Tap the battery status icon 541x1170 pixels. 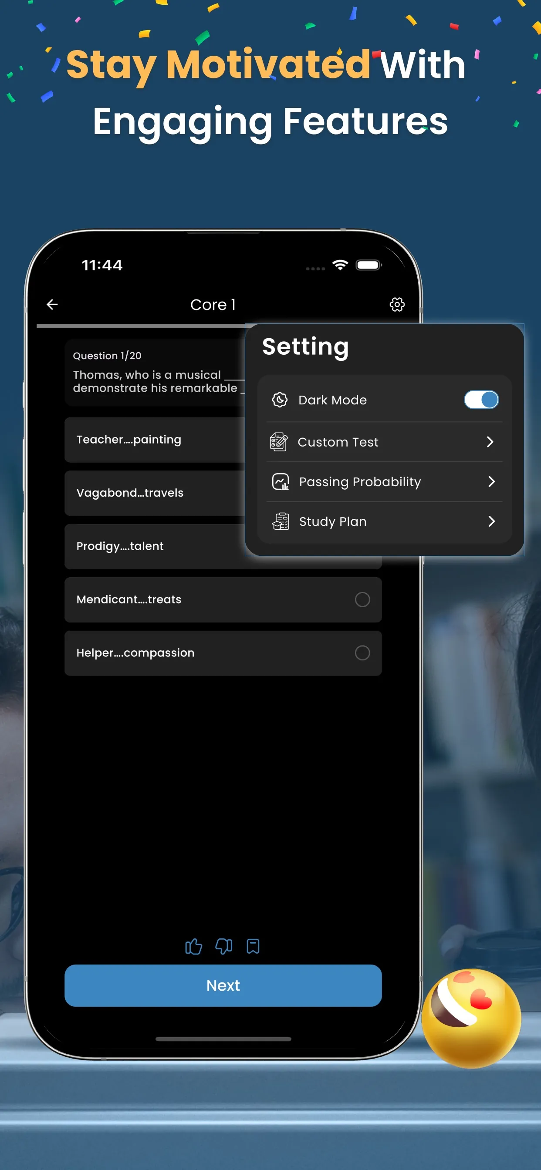[x=369, y=265]
